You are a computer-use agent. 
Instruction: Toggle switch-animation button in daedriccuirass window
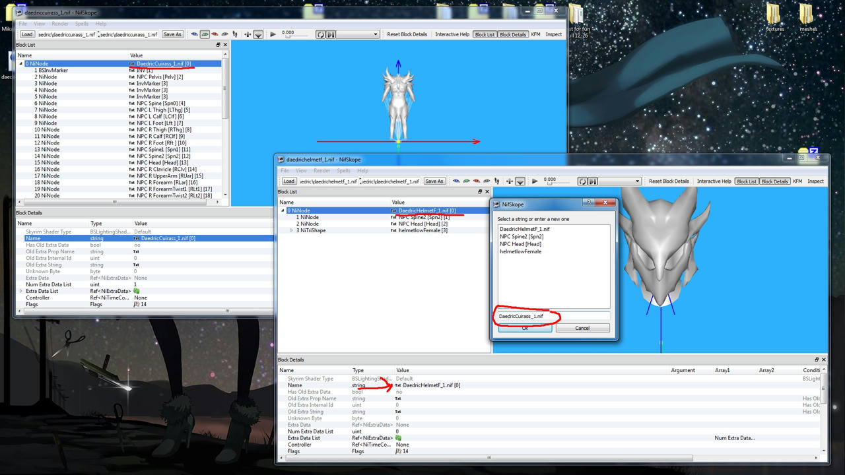click(x=331, y=34)
